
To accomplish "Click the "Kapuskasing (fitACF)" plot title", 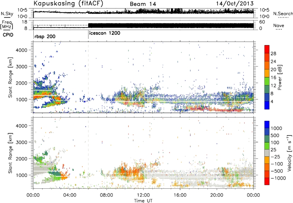I will coord(68,3).
